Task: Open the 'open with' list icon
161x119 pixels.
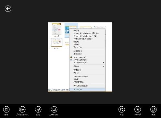Action: click(x=22, y=109)
